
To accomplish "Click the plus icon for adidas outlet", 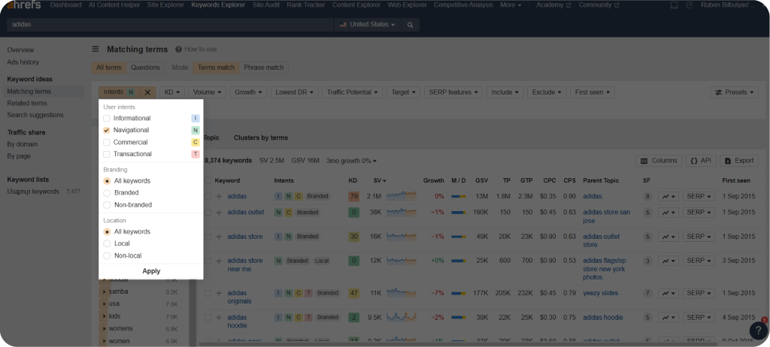I will point(219,213).
